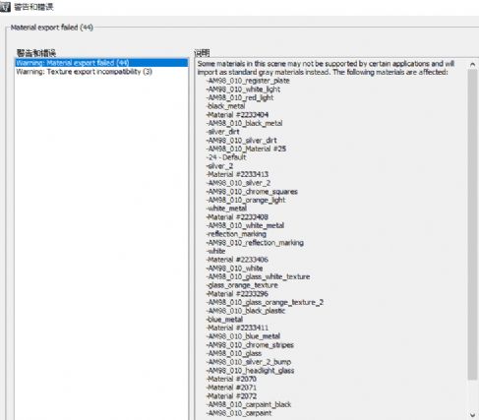Click the application icon in title bar
The height and width of the screenshot is (420, 479).
tap(5, 7)
